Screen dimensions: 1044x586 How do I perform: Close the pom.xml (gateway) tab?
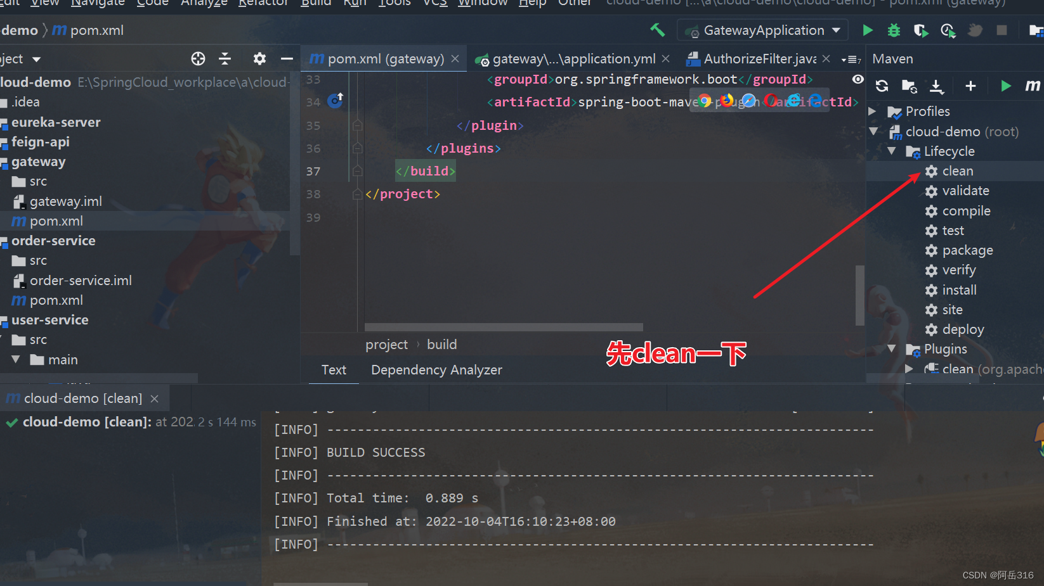coord(455,59)
